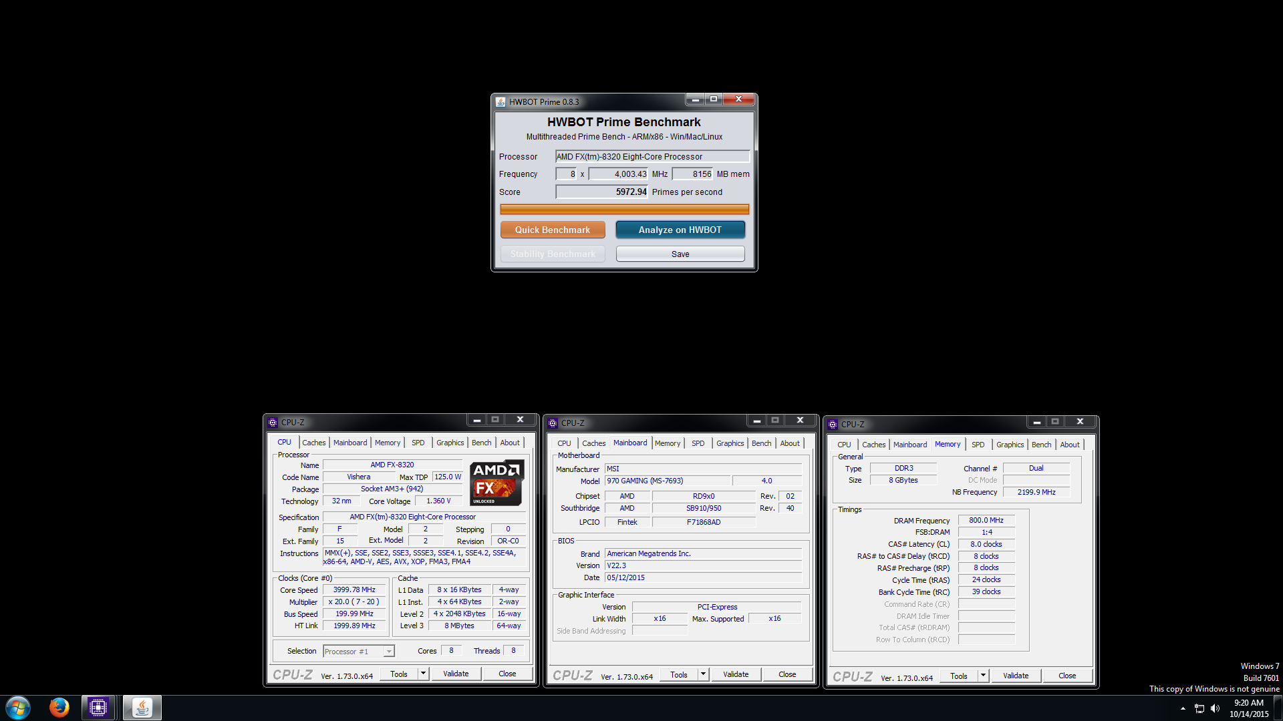Open the Memory tab in the middle CPU-Z

pos(668,443)
